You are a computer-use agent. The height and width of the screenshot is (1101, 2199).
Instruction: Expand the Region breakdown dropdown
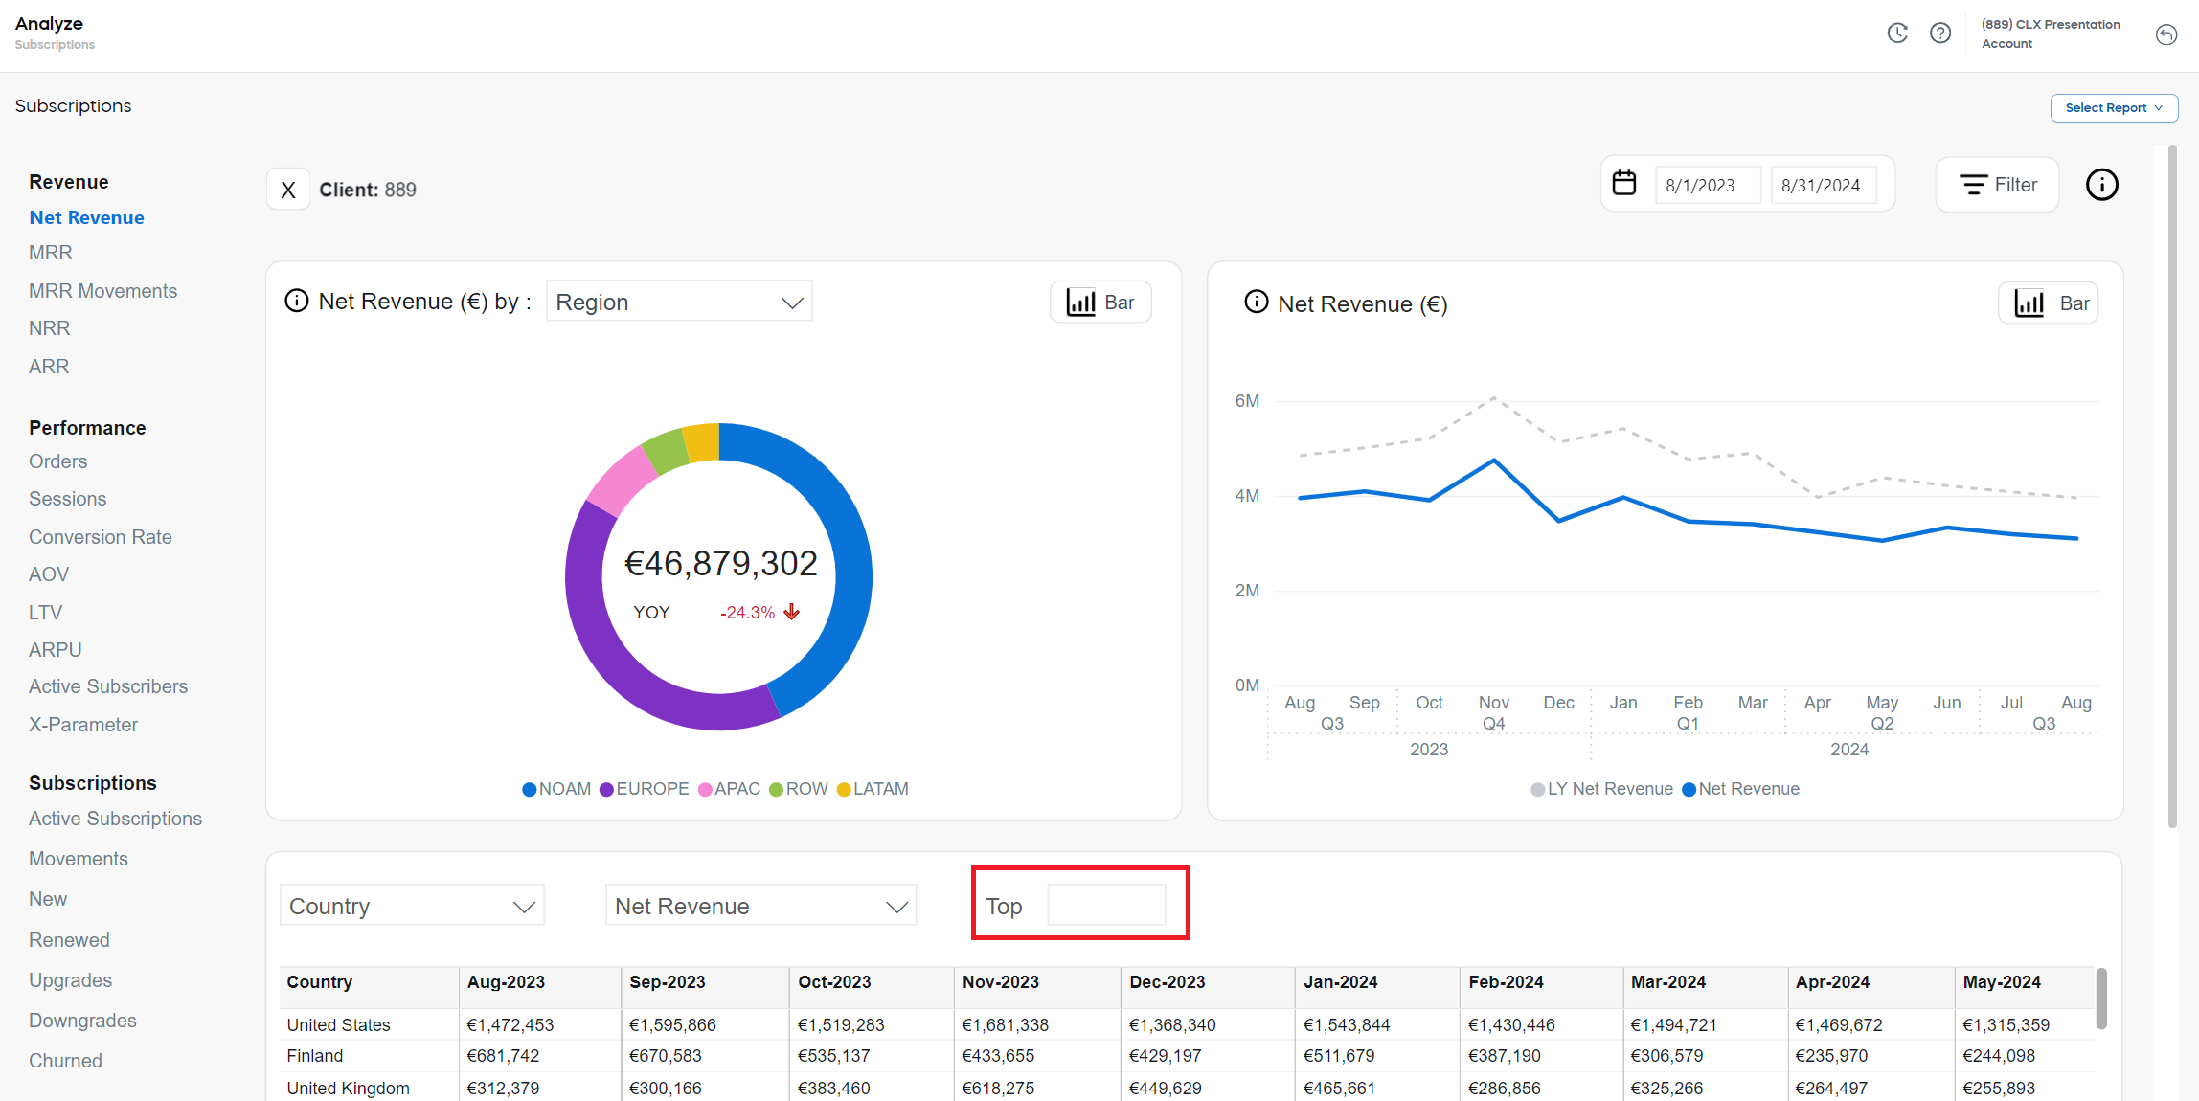pyautogui.click(x=679, y=303)
